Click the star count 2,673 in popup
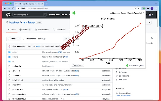 pyautogui.click(x=81, y=65)
